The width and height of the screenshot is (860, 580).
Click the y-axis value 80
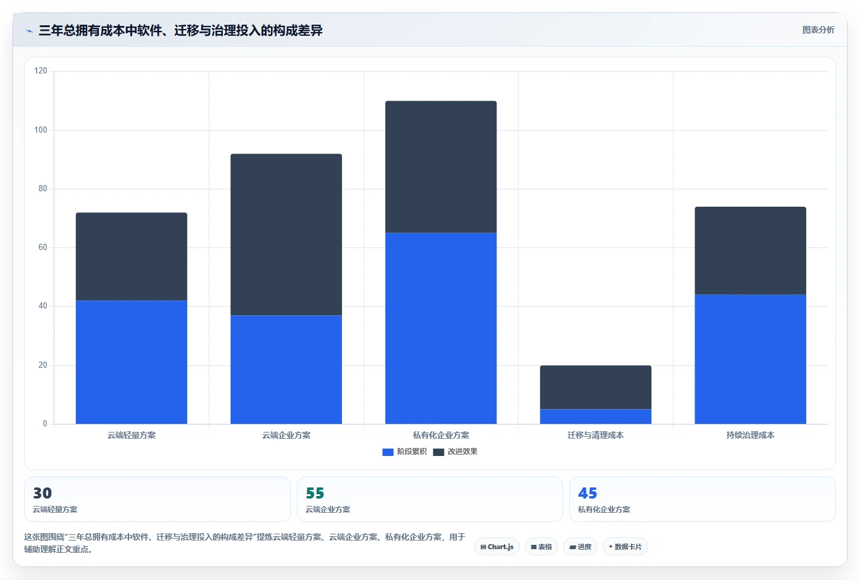pyautogui.click(x=43, y=189)
